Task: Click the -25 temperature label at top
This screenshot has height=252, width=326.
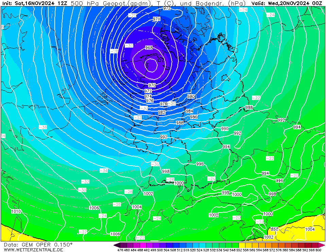Action: (x=132, y=15)
